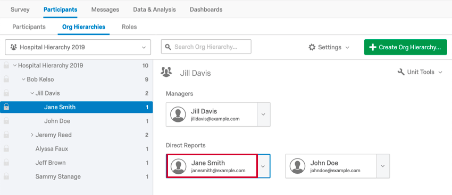
Task: Expand the Jeremy Reed tree node
Action: [32, 135]
